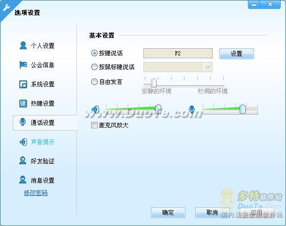Viewport: 286px width, 226px height.
Task: Select the 按鼠标键说话 radio button
Action: coord(94,67)
